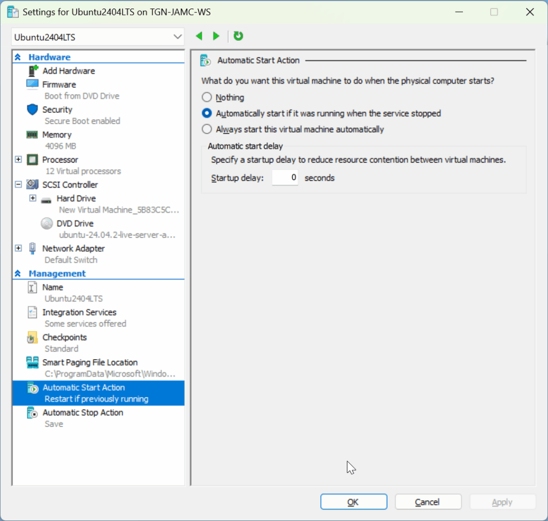Collapse the Hardware section chevron

pos(18,57)
